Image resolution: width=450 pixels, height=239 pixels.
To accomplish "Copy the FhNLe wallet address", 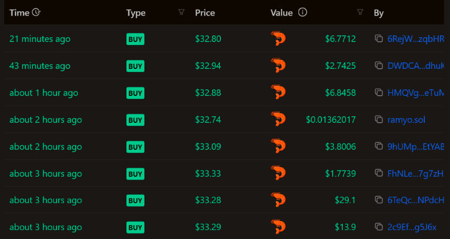I will point(379,173).
